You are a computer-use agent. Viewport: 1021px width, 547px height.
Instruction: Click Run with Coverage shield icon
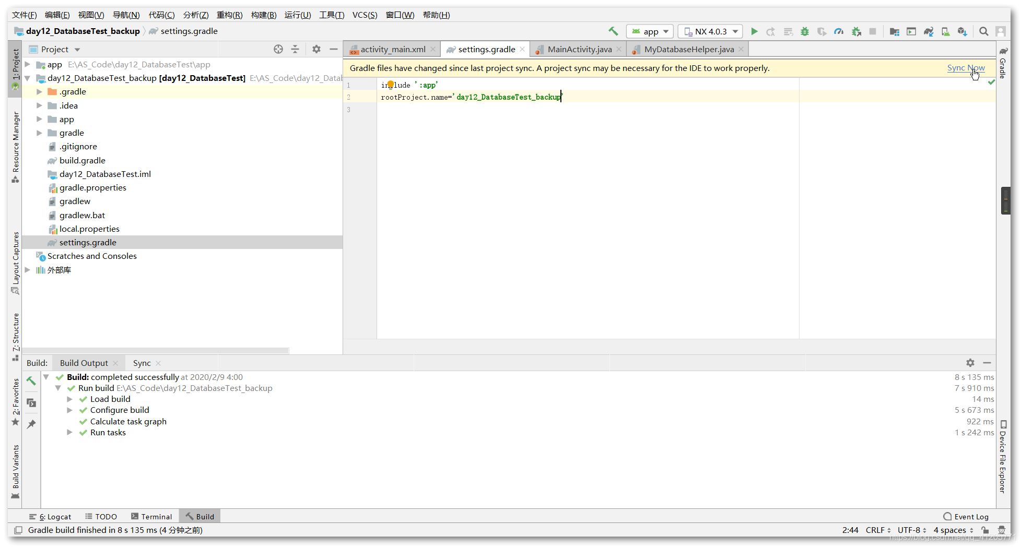pyautogui.click(x=822, y=31)
